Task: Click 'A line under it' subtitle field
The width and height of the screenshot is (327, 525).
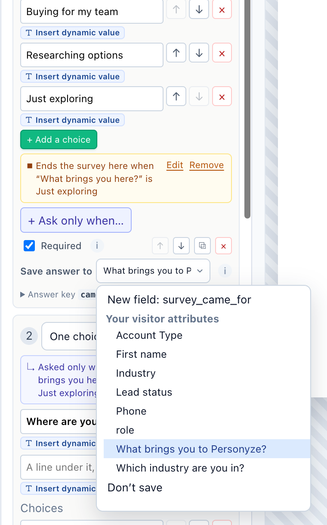Action: click(x=58, y=467)
